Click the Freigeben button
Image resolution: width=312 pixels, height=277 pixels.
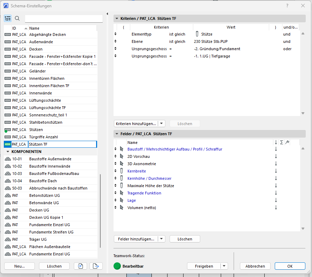pos(204,266)
